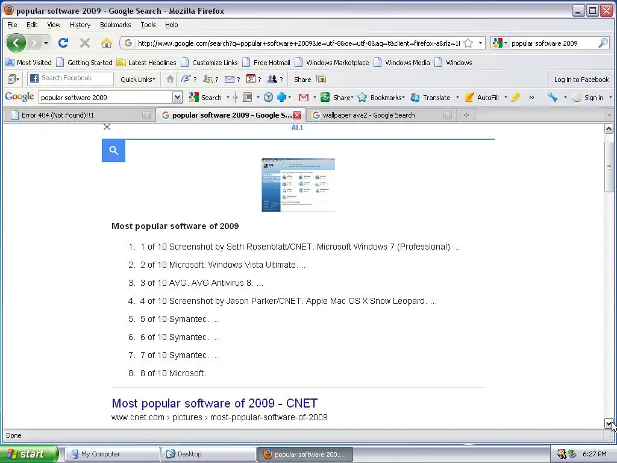Check Facebook messages envelope icon

tap(230, 79)
